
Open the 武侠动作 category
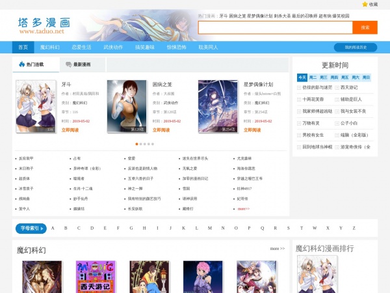tap(113, 48)
